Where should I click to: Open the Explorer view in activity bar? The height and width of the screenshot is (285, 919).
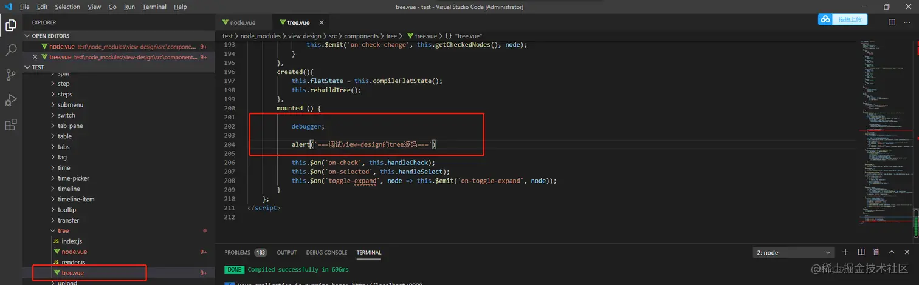[10, 25]
